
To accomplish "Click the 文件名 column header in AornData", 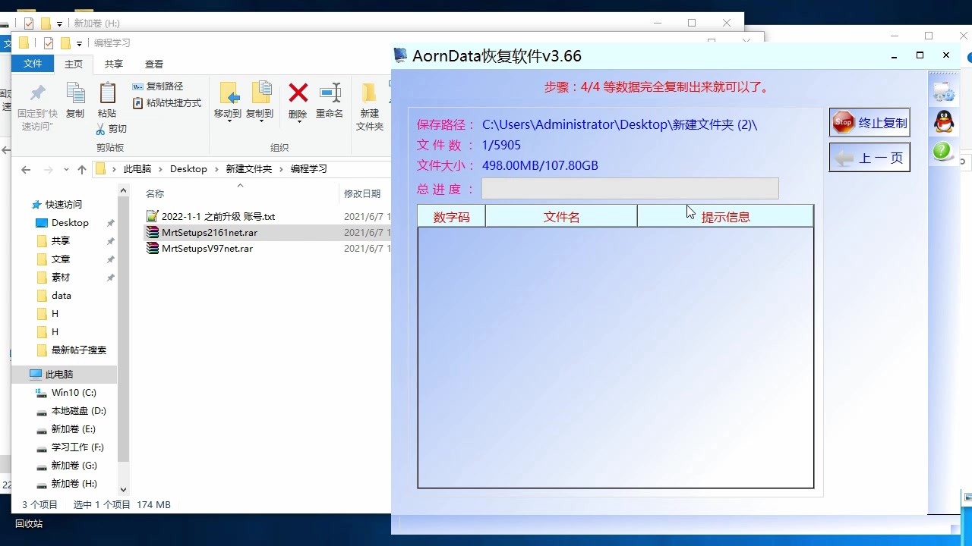I will (562, 217).
